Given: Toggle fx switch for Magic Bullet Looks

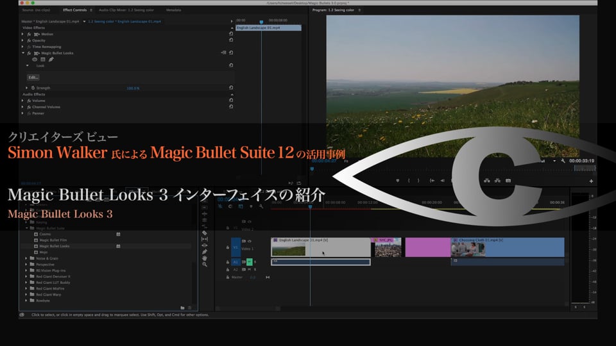Looking at the screenshot, I should tap(29, 53).
